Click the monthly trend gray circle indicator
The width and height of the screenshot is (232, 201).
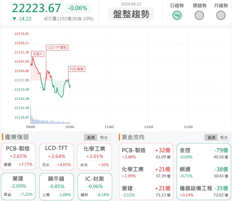coord(221,15)
